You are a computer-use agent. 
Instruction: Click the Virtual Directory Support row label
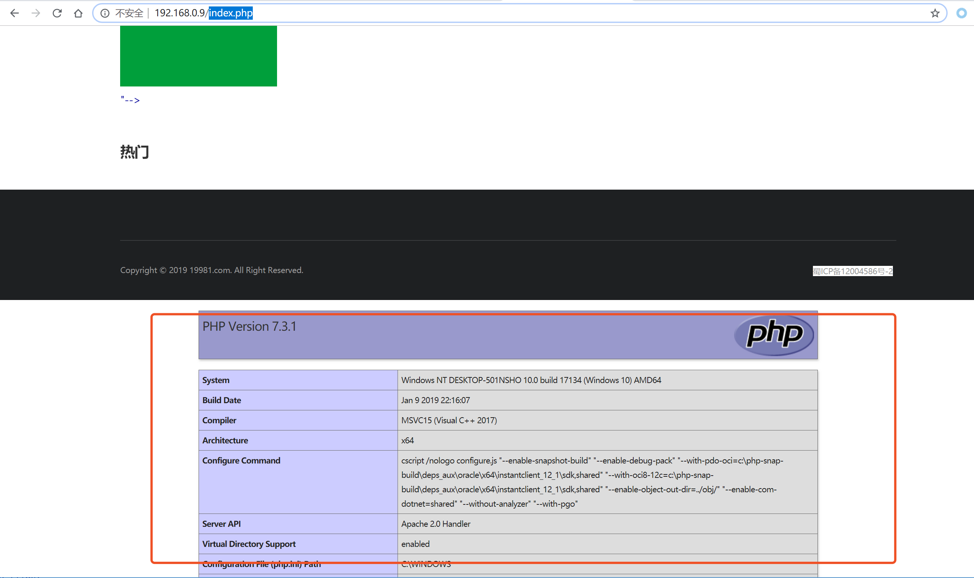[249, 544]
